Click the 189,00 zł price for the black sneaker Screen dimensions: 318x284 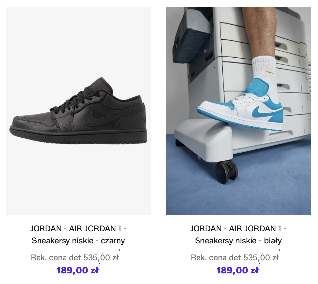pos(77,270)
